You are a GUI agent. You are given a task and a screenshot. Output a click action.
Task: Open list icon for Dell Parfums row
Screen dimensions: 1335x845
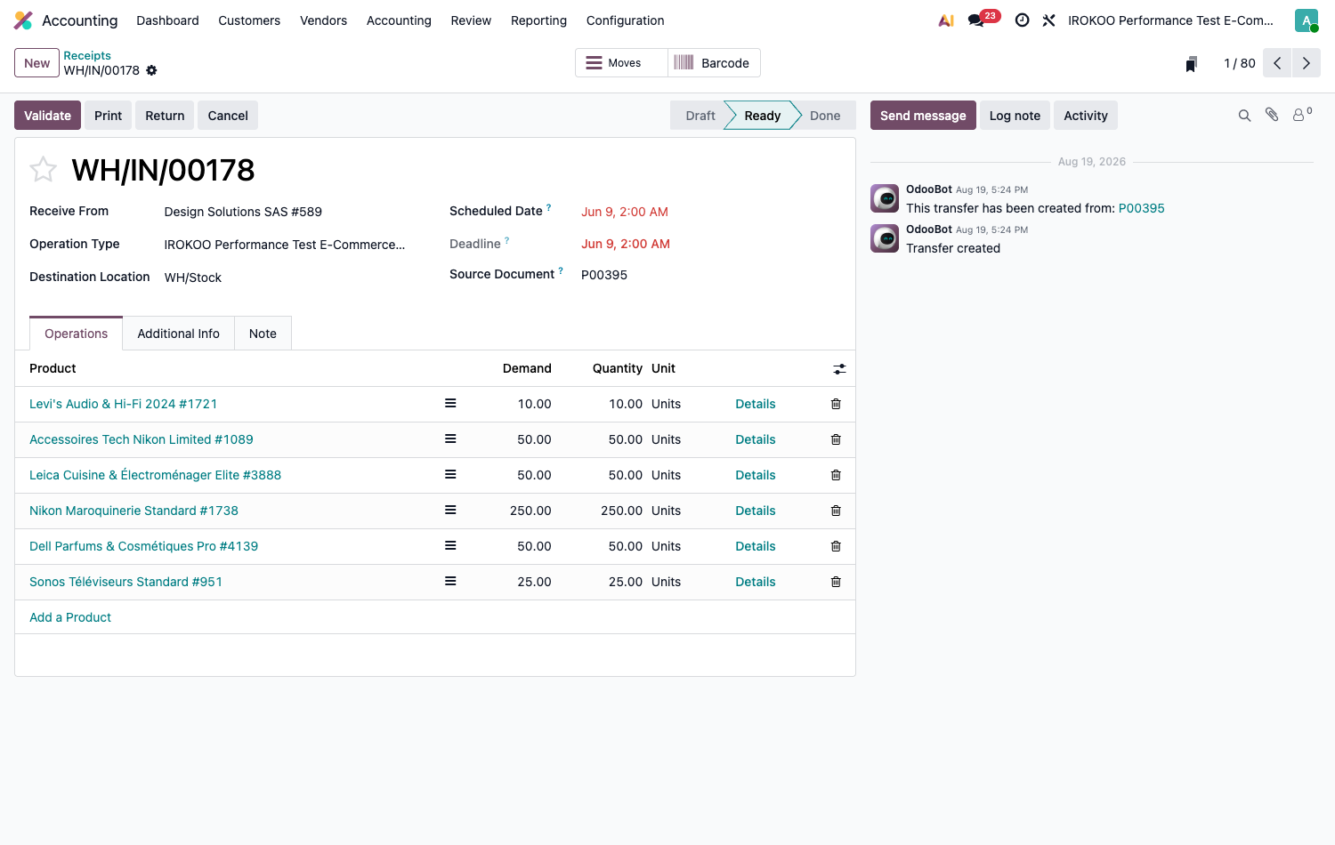pos(450,545)
